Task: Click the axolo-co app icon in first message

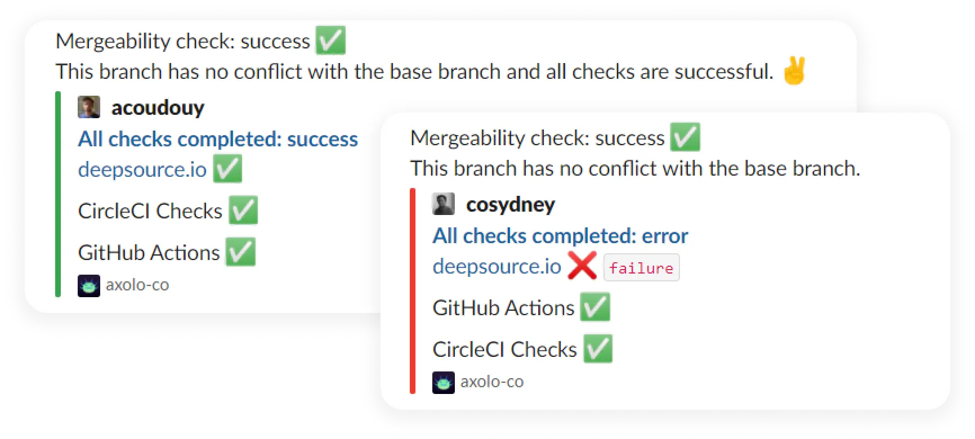Action: click(x=88, y=285)
